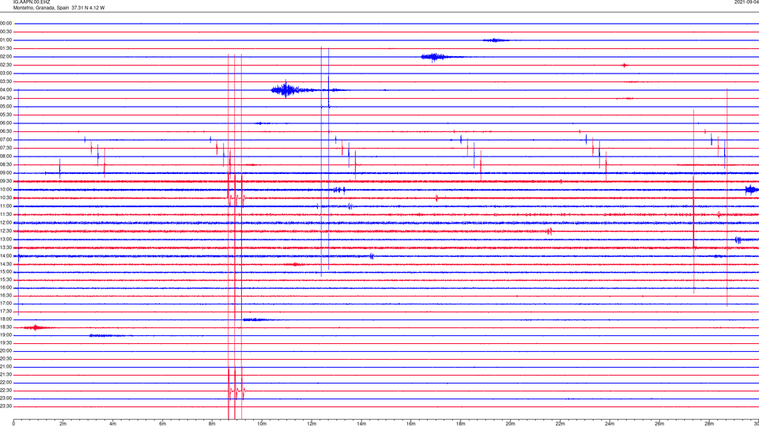
Task: Select the 09:30 time label
Action: [6, 181]
